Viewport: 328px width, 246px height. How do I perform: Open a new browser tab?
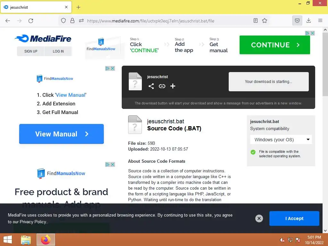point(78,7)
